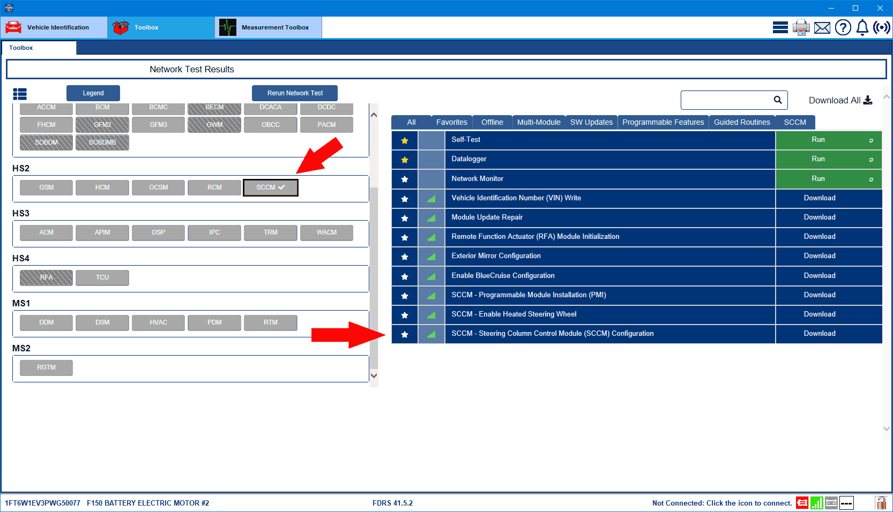Toggle favorite star for Enable BlueCruise Configuration
Image resolution: width=893 pixels, height=512 pixels.
click(x=405, y=276)
